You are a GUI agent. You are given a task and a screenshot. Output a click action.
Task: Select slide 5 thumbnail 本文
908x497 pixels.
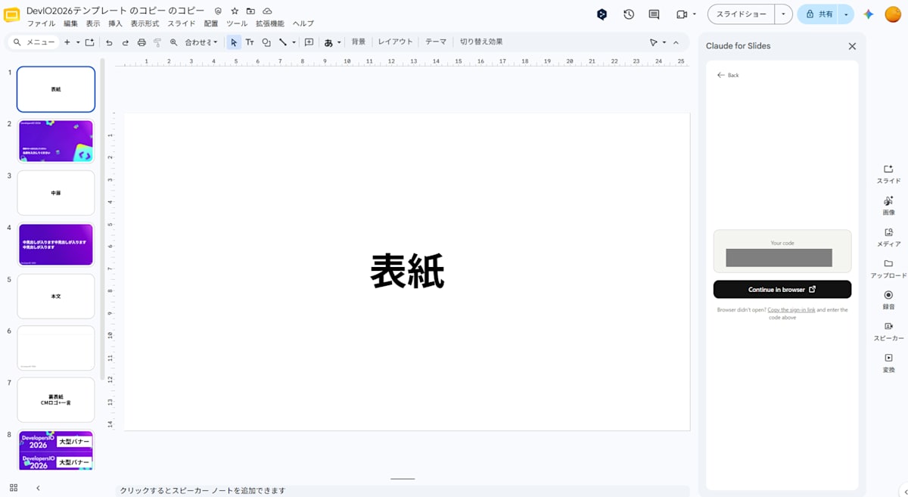tap(56, 297)
